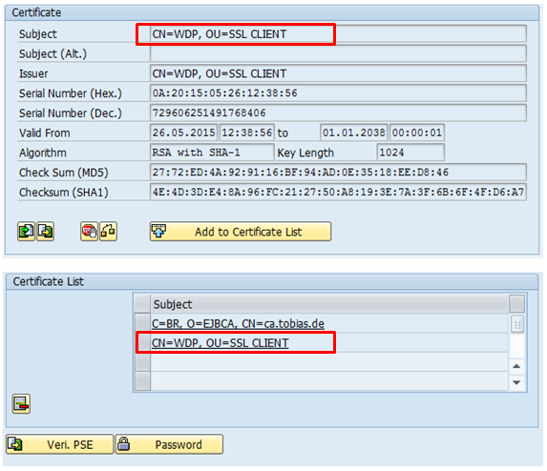The height and width of the screenshot is (471, 547).
Task: Click the certificate list scroll-up arrow
Action: pos(516,366)
